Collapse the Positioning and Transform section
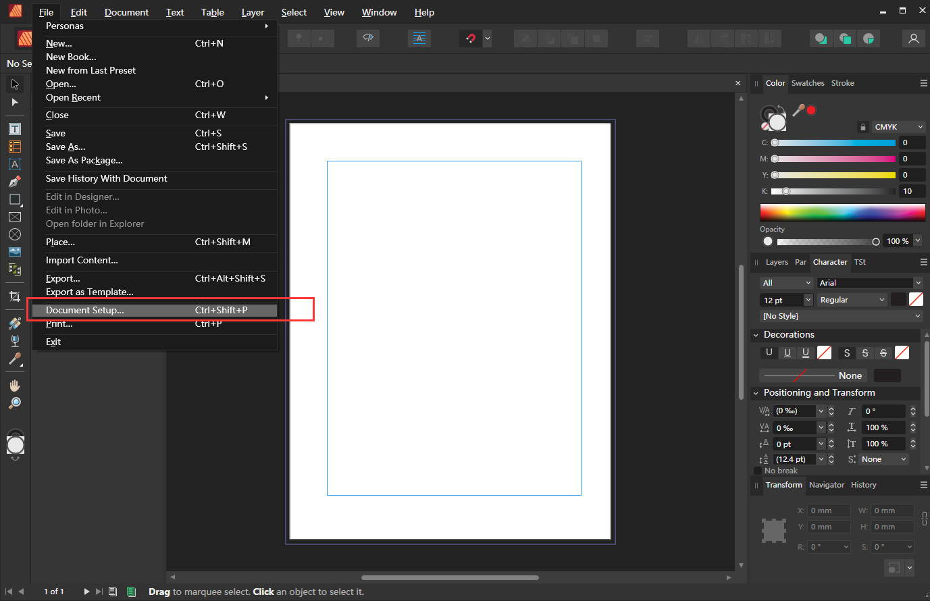This screenshot has height=601, width=930. (x=756, y=393)
